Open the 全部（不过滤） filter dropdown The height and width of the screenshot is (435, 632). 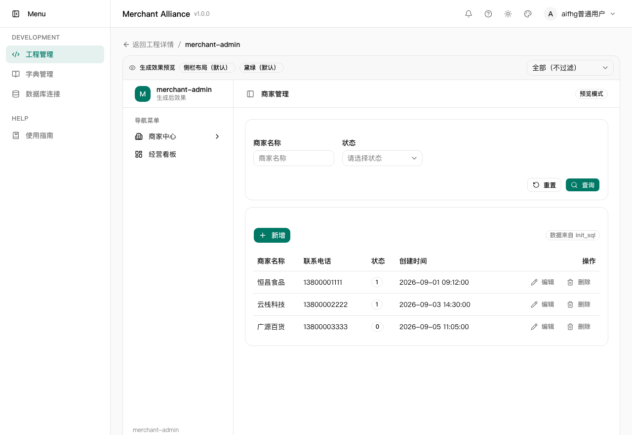point(570,68)
